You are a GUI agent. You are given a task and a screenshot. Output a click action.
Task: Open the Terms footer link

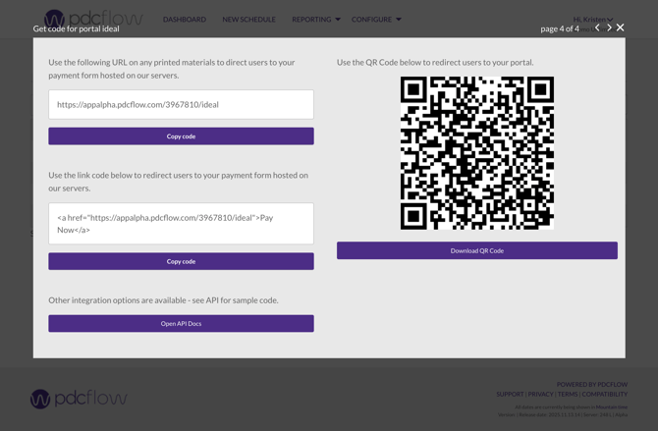[x=568, y=394]
